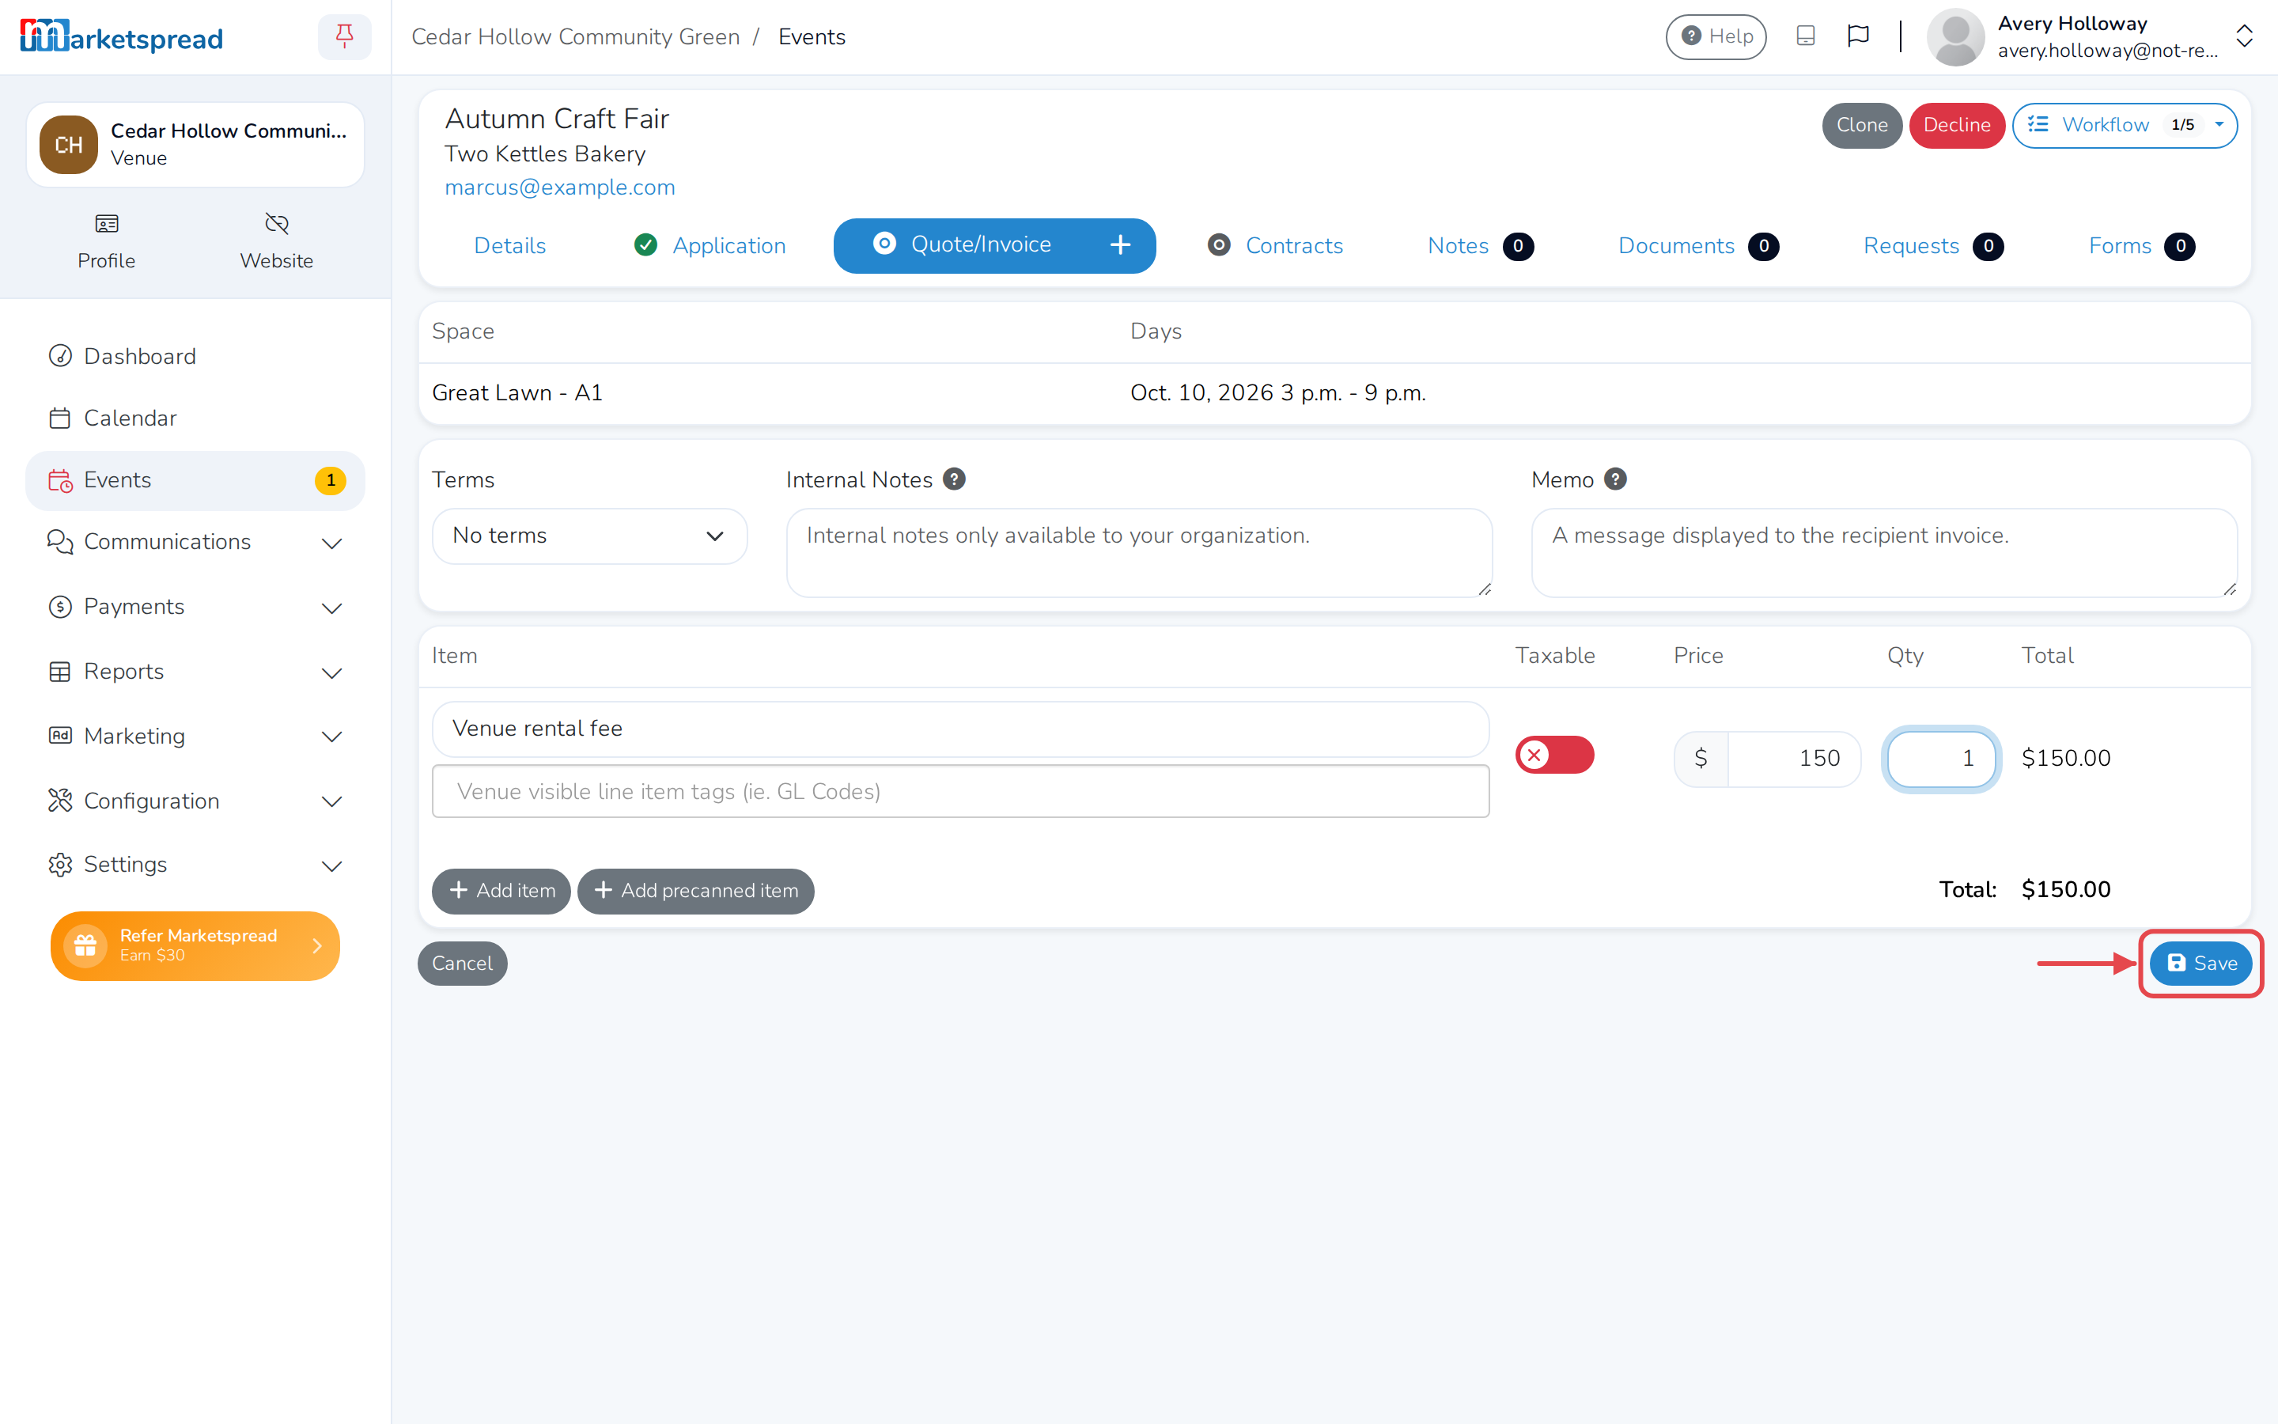Image resolution: width=2278 pixels, height=1424 pixels.
Task: Open Dashboard from the sidebar
Action: click(x=195, y=356)
